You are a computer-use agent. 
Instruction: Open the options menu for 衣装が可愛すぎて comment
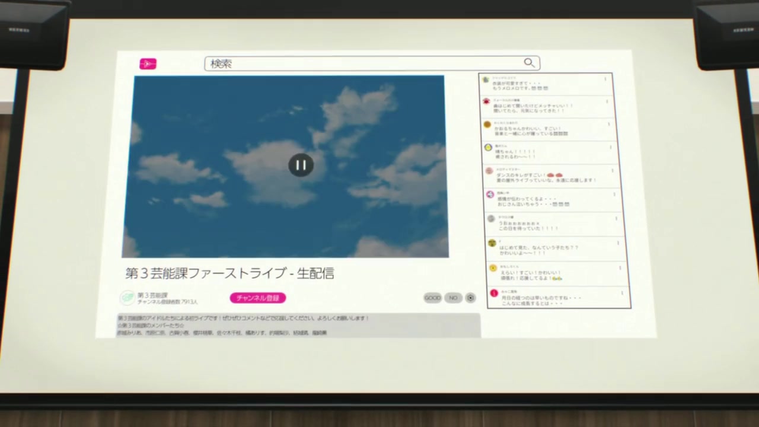(x=605, y=79)
